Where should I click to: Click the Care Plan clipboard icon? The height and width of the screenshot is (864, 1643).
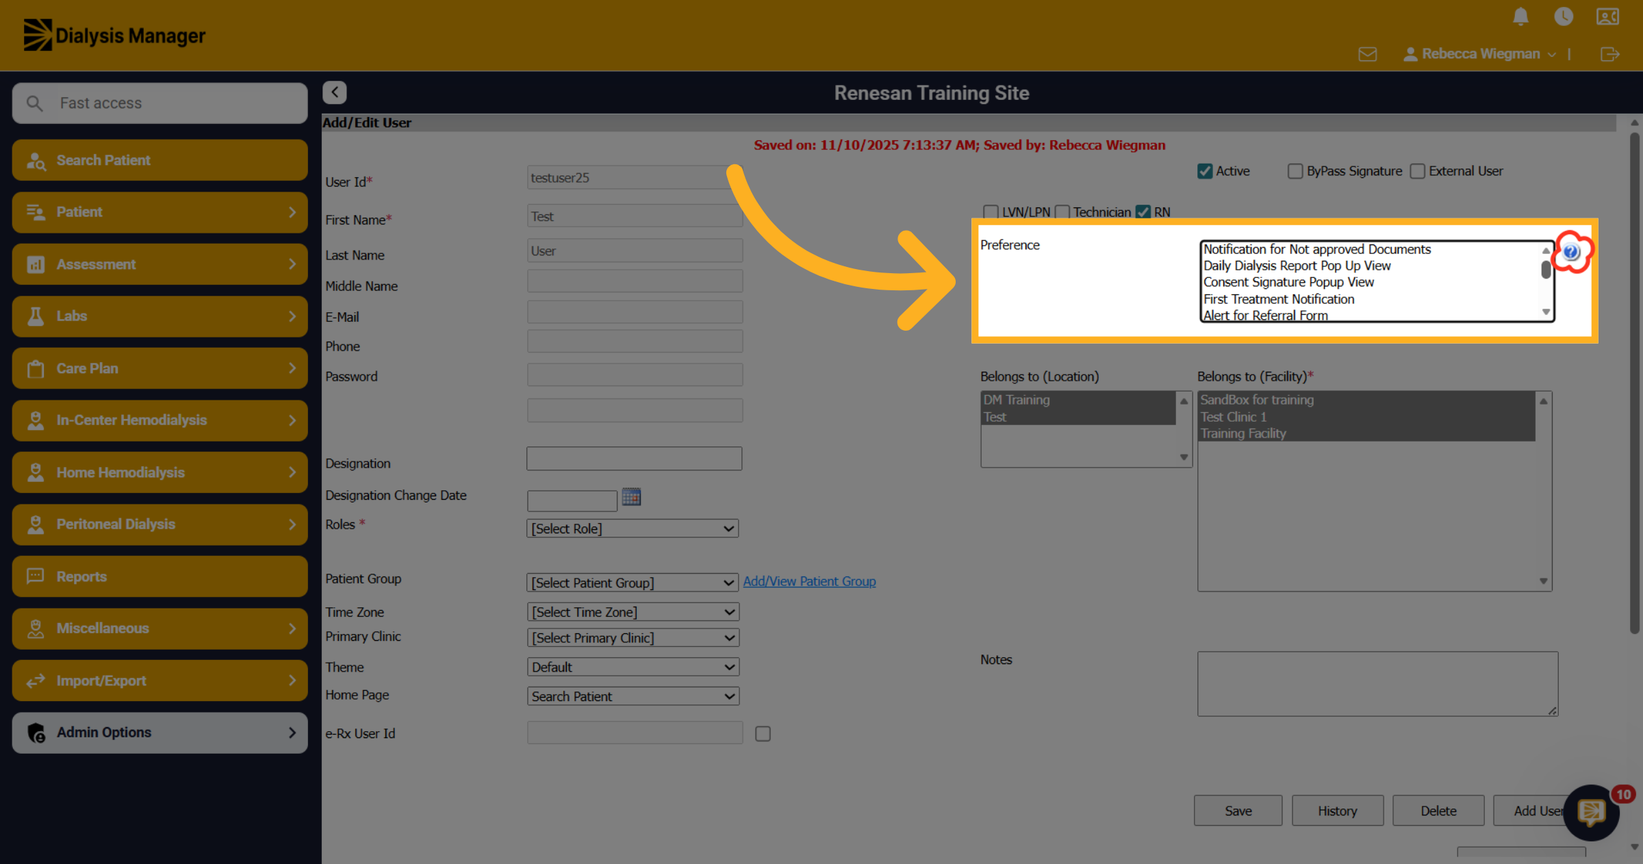tap(36, 369)
